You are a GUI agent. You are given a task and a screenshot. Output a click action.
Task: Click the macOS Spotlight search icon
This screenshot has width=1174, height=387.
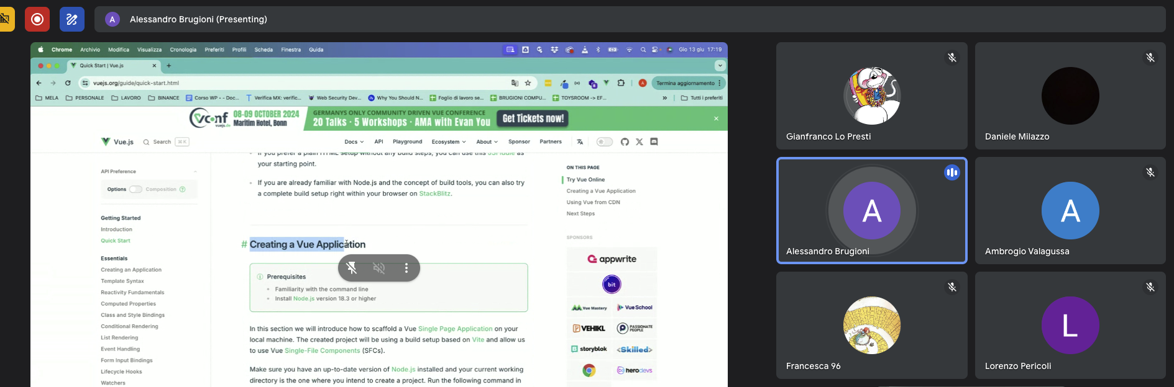643,50
